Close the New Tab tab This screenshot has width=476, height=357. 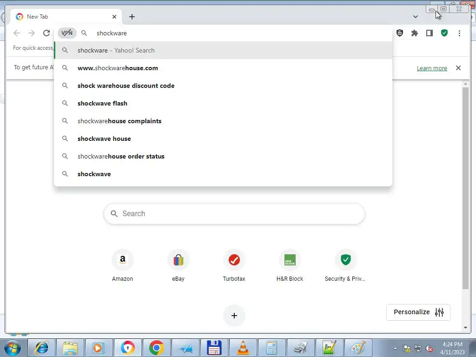[x=114, y=17]
